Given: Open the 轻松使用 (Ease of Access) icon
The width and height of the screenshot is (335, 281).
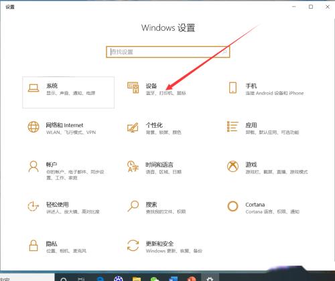Looking at the screenshot, I should tap(33, 206).
